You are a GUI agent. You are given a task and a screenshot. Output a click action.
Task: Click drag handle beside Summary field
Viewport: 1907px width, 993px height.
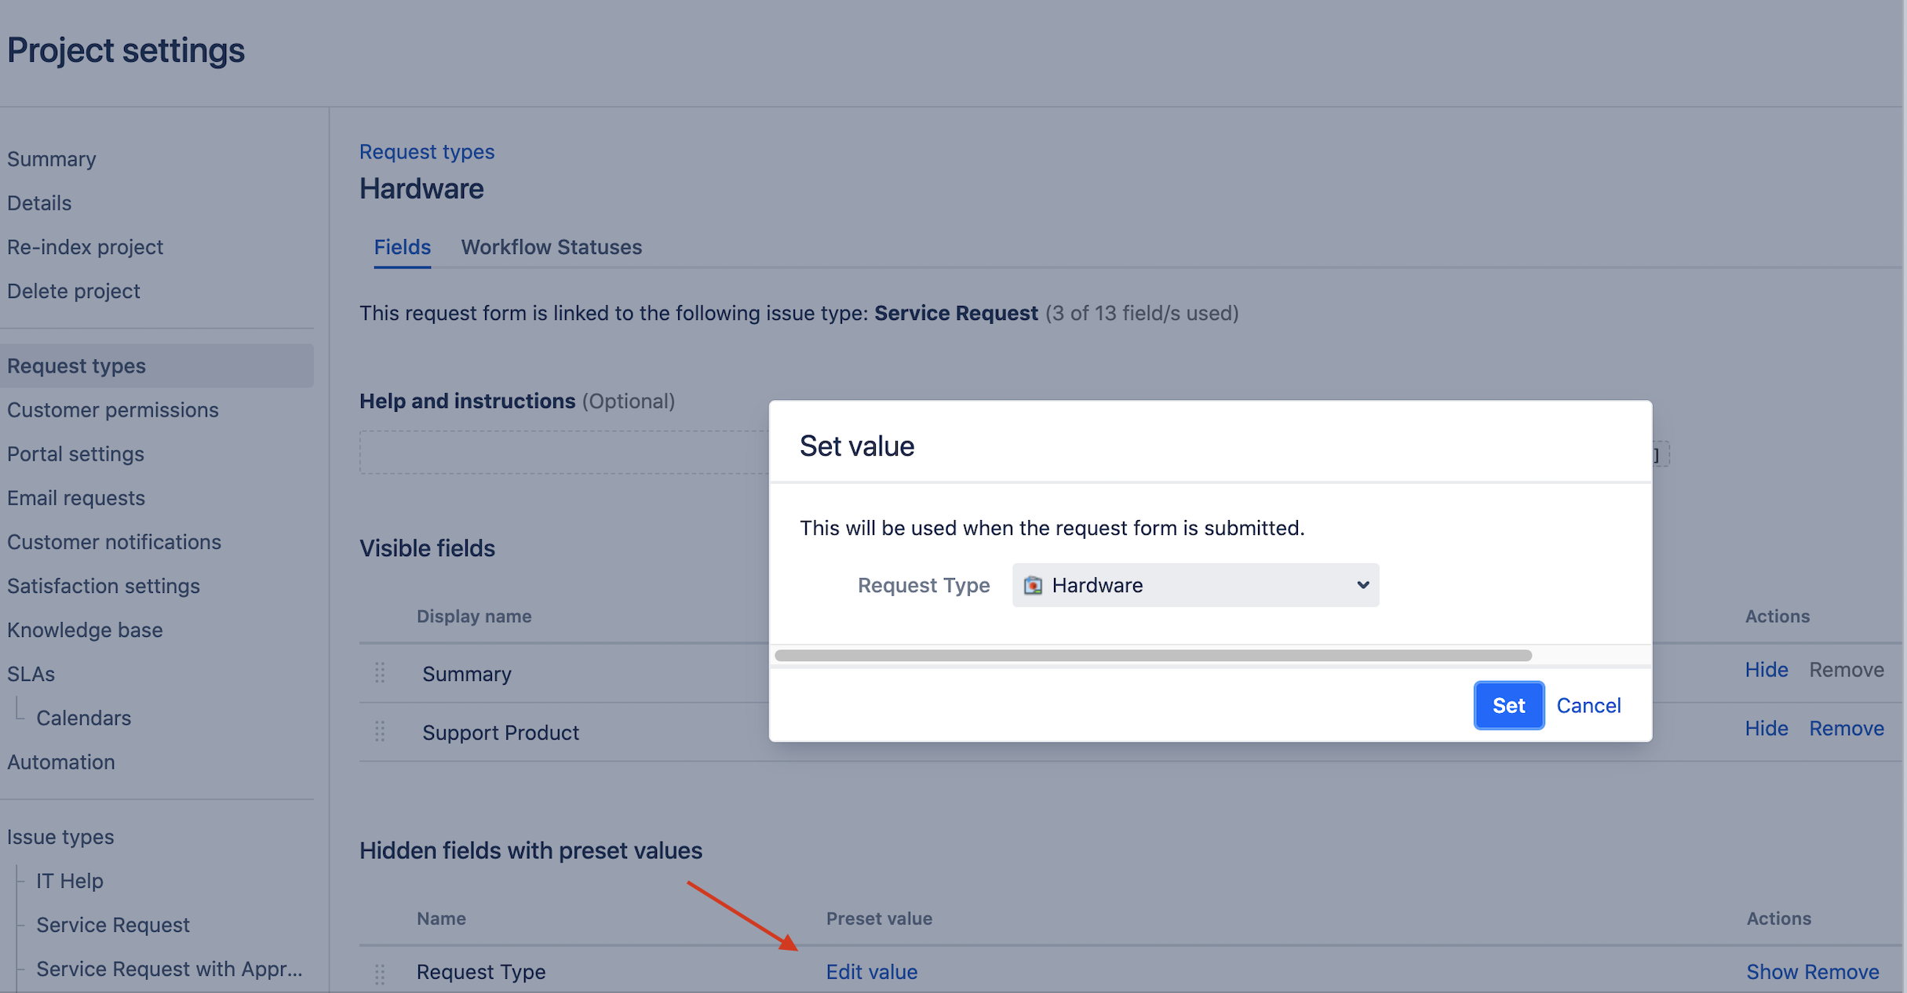tap(380, 673)
